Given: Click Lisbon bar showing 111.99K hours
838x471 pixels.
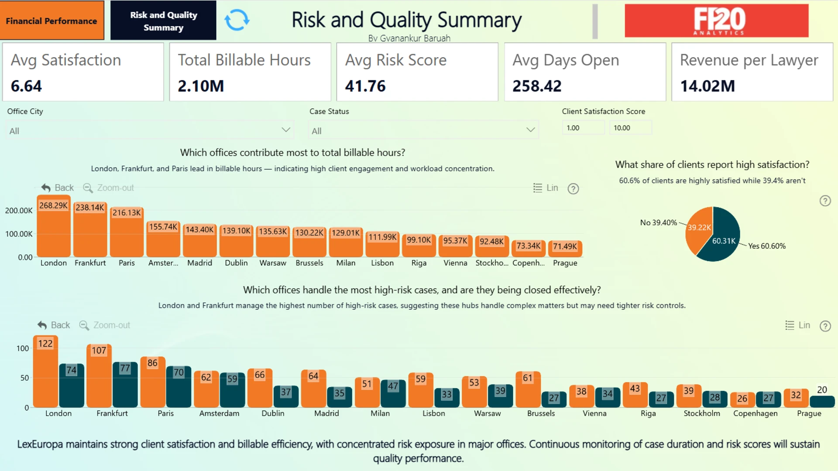Looking at the screenshot, I should [x=382, y=244].
